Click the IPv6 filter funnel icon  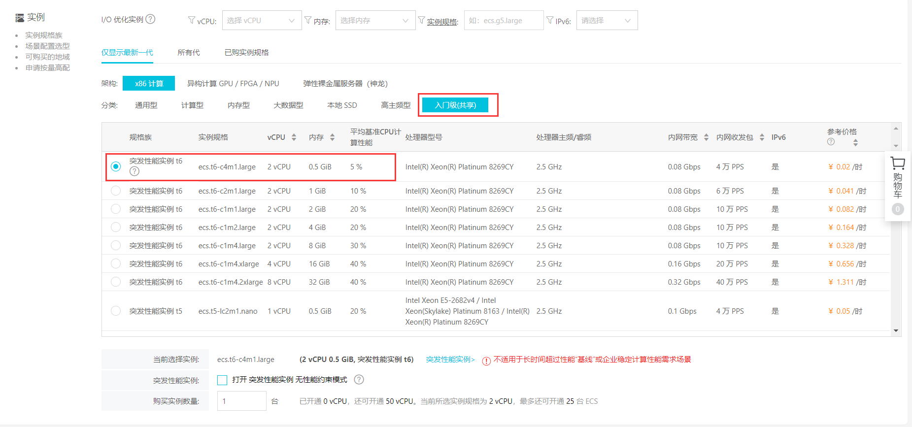click(550, 20)
